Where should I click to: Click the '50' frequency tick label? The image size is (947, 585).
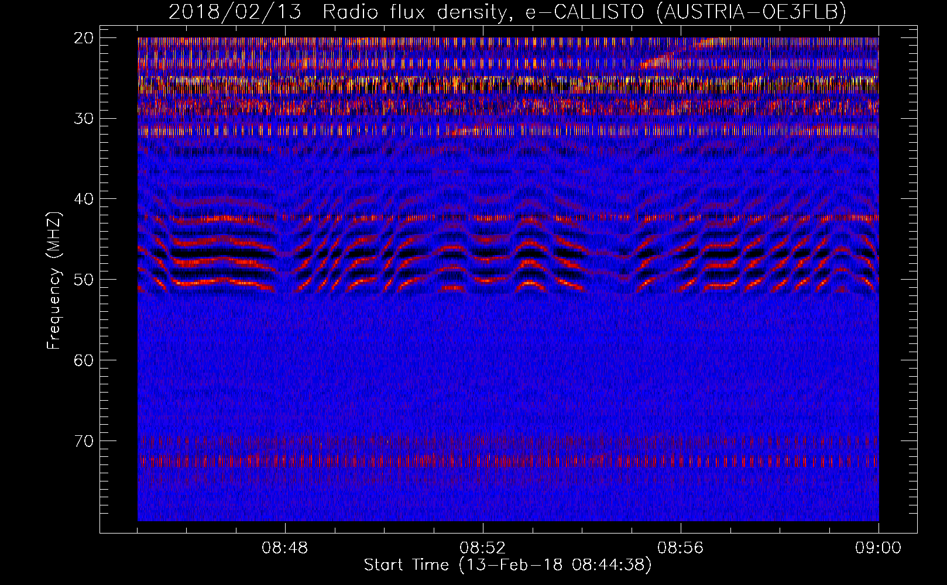coord(85,280)
